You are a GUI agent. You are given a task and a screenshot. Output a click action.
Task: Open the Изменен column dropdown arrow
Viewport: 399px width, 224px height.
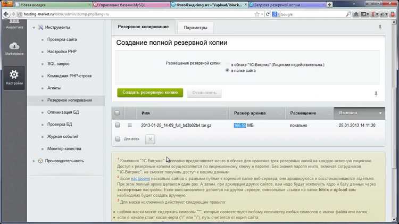(x=380, y=113)
